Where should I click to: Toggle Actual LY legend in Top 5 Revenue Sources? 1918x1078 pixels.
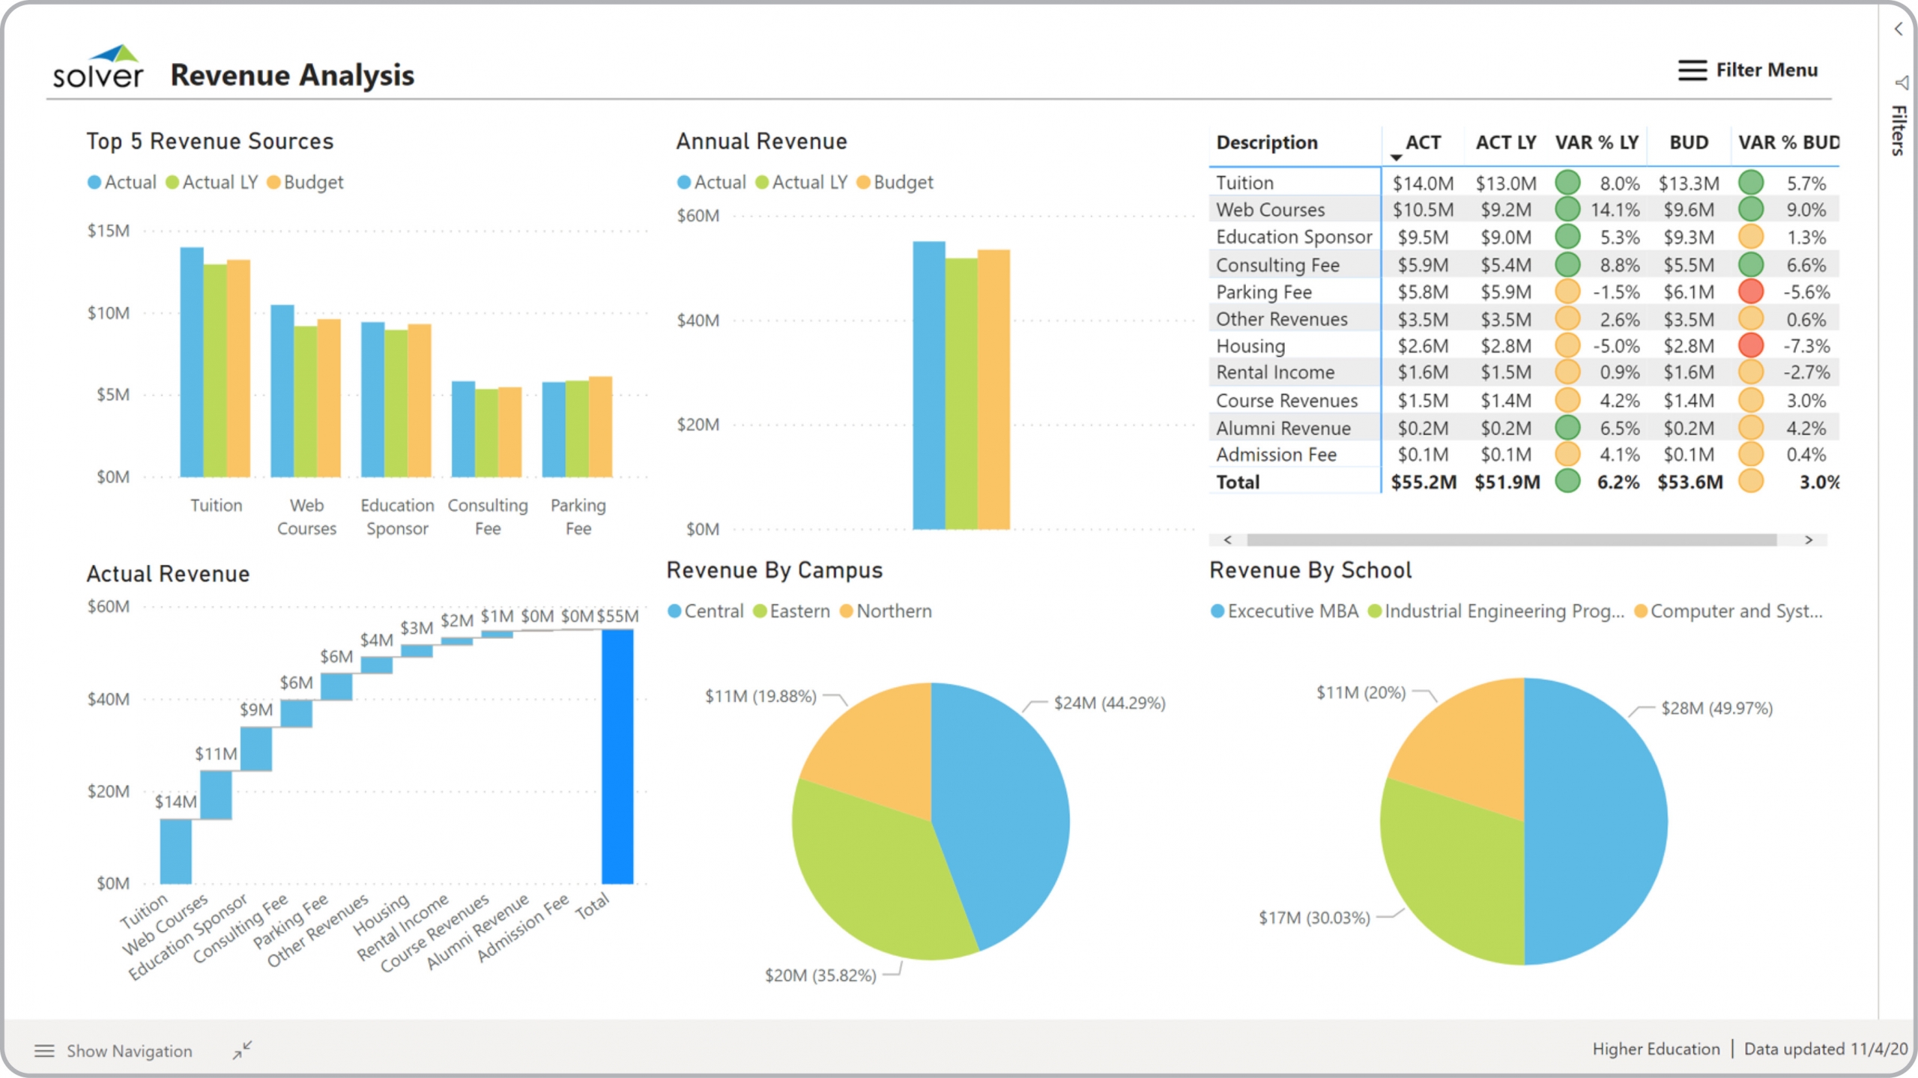click(212, 182)
